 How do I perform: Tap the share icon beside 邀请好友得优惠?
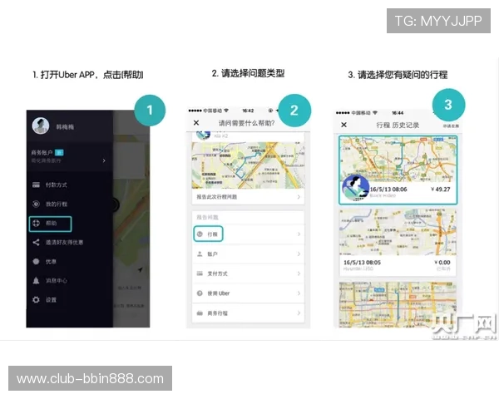coord(36,242)
